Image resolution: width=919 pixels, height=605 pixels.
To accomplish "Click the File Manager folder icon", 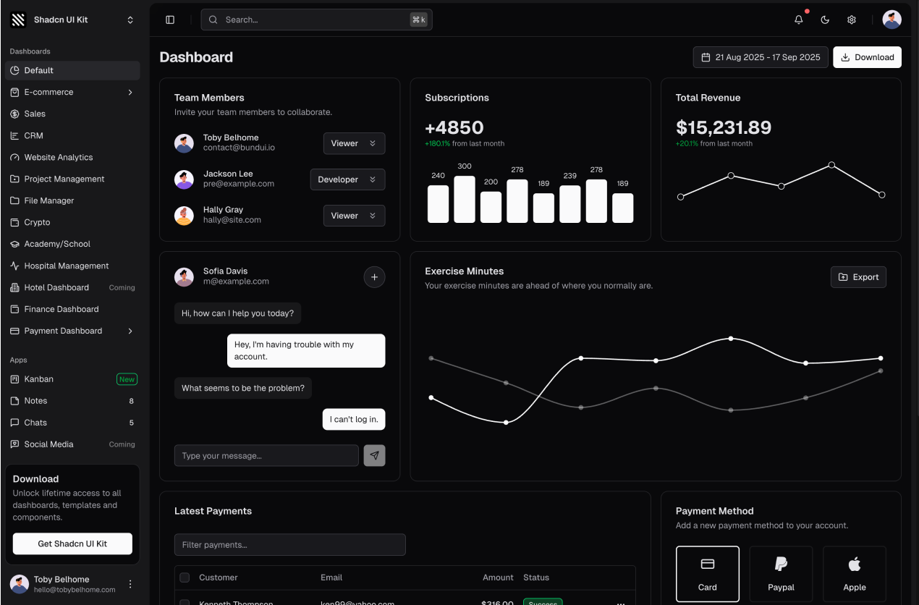I will coord(14,200).
